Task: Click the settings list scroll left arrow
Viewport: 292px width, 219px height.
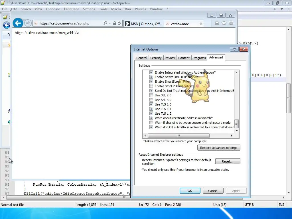Action: coord(145,135)
